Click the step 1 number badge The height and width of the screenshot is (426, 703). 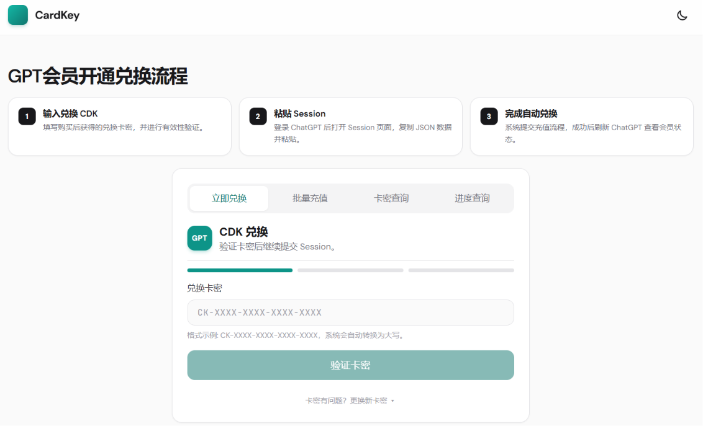pyautogui.click(x=27, y=117)
